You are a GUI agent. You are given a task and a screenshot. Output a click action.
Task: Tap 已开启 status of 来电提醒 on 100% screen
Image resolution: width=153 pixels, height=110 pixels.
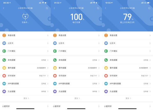[95, 60]
